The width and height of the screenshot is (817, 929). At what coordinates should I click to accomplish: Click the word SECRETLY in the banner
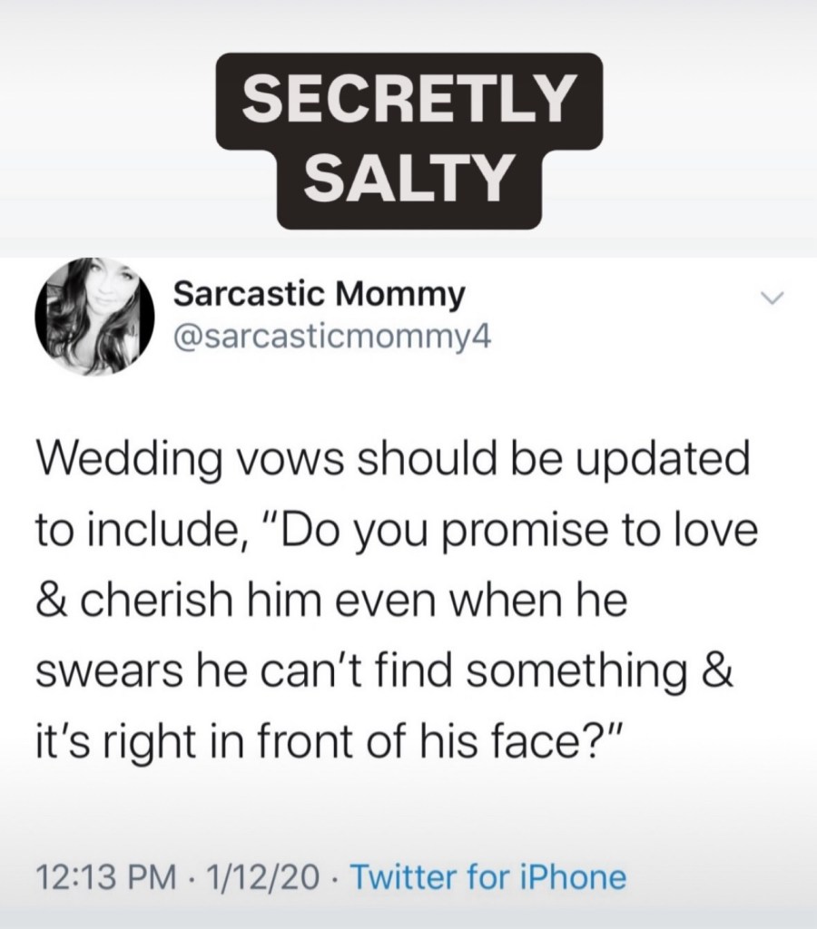408,98
